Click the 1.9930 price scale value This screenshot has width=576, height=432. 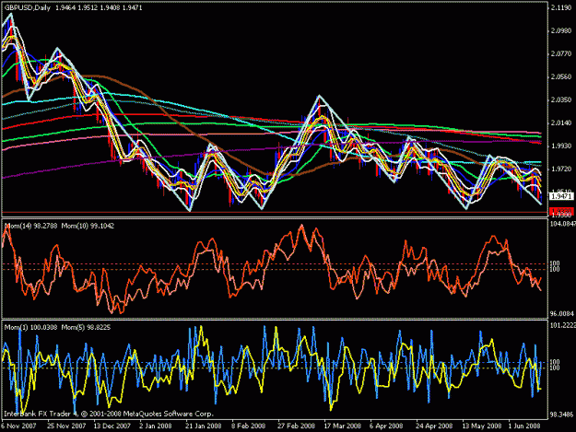coord(561,146)
